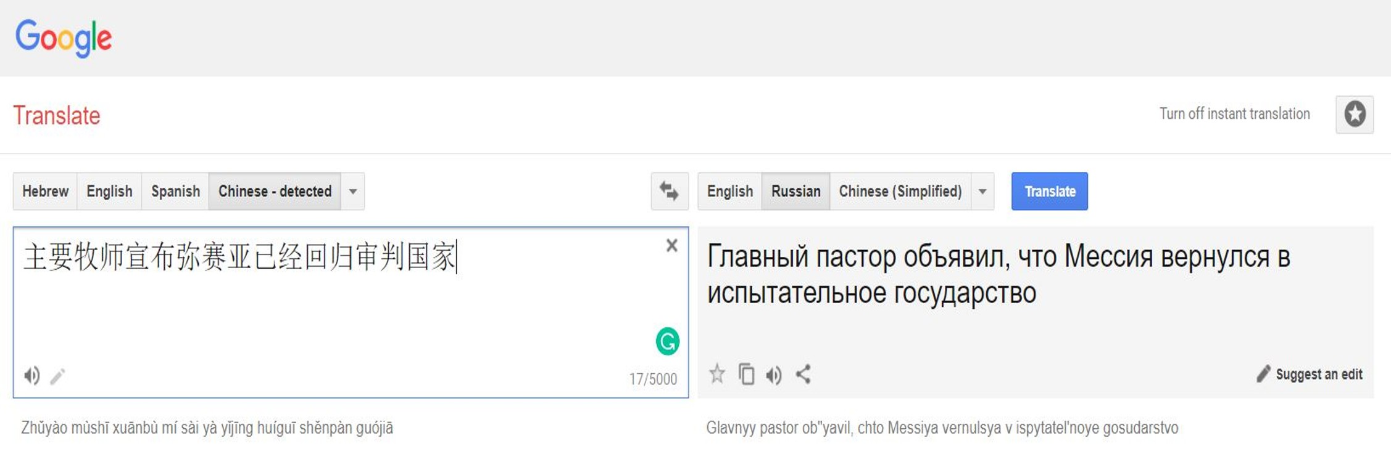The width and height of the screenshot is (1391, 459).
Task: Focus the Chinese source text box
Action: tap(351, 312)
